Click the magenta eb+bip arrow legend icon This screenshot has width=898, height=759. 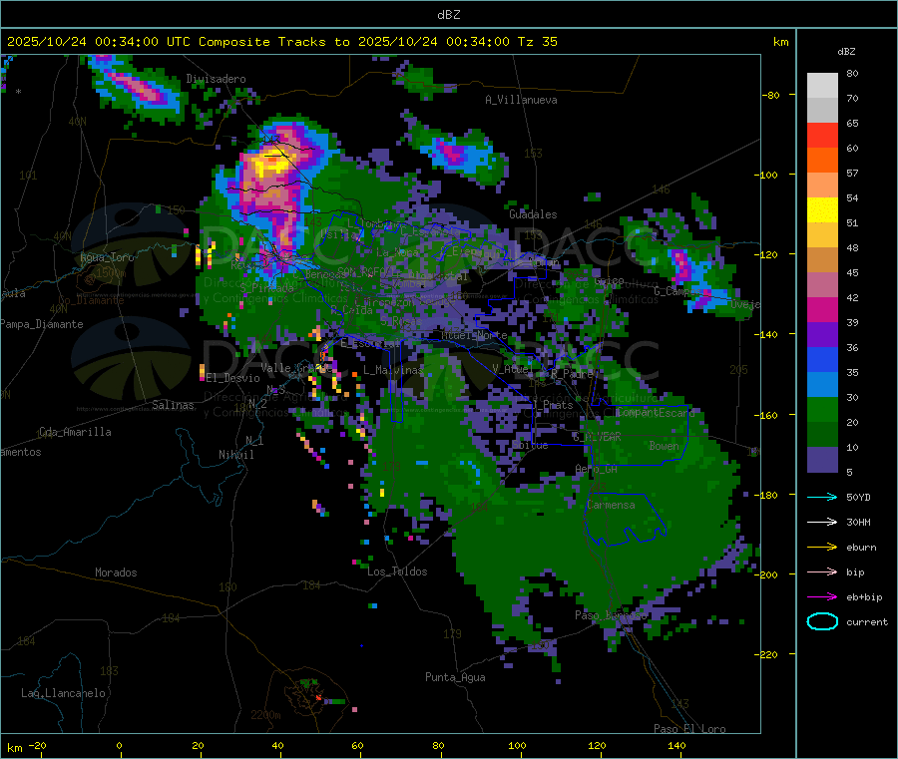[x=822, y=597]
